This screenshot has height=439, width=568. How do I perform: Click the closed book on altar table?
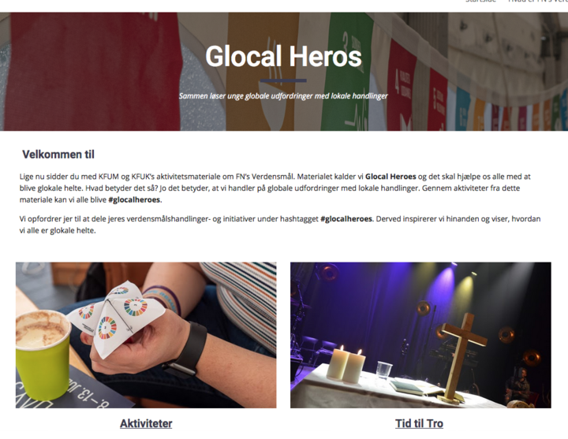point(409,387)
